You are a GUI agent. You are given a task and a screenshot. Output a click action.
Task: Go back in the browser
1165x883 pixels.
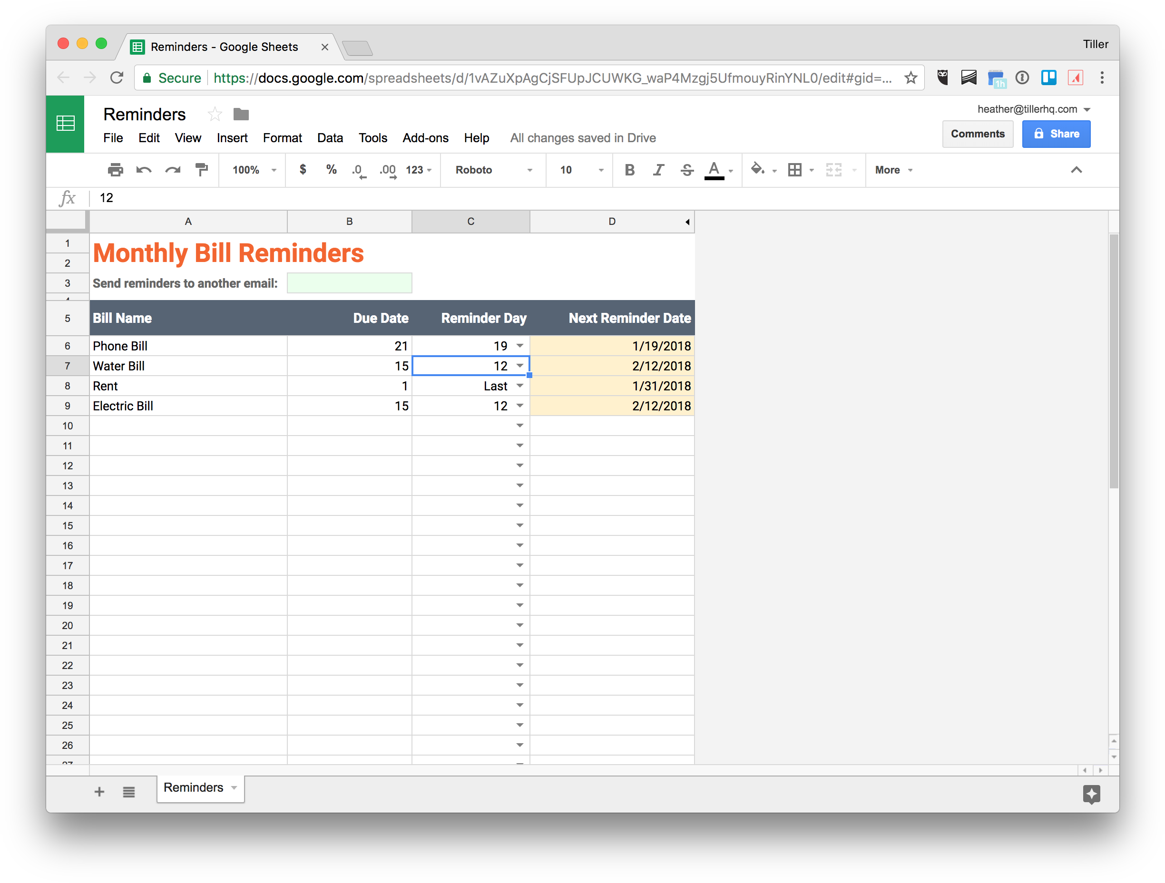(63, 78)
